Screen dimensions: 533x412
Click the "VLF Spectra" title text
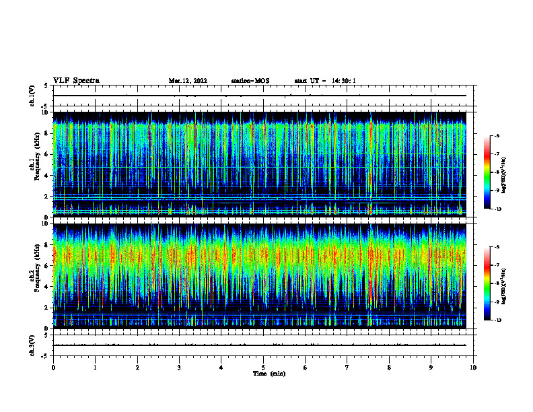coord(76,81)
